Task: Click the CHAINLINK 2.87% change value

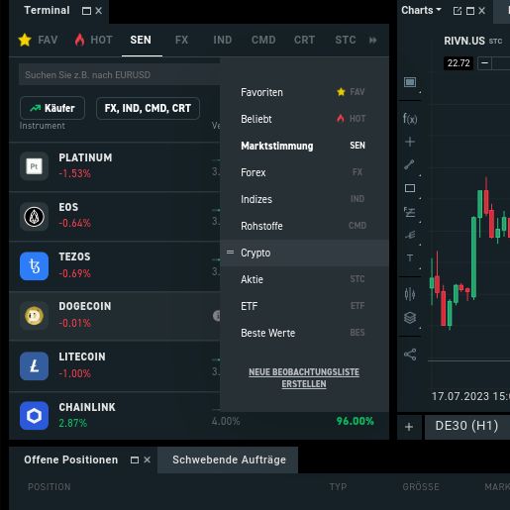Action: pos(73,423)
